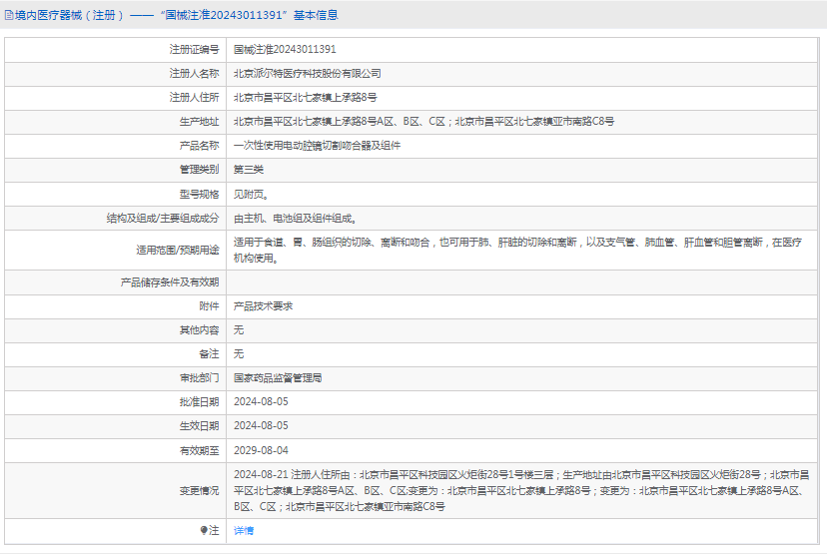Viewport: 827px width, 554px height.
Task: Click the label 型号规格
Action: pyautogui.click(x=199, y=195)
